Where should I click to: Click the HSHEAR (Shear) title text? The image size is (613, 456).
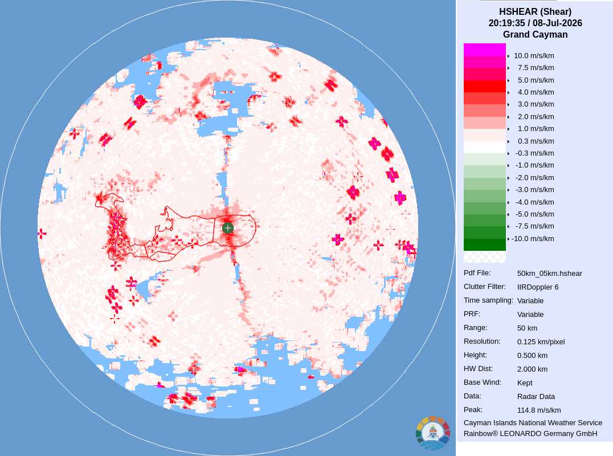coord(535,12)
